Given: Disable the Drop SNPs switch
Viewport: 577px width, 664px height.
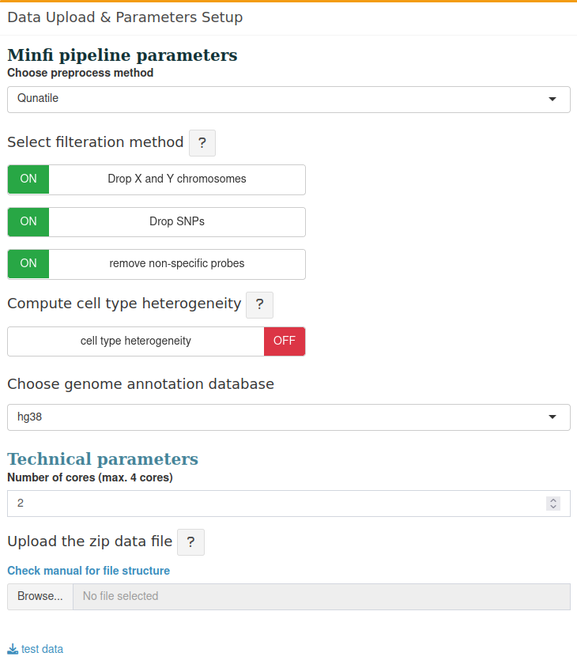Looking at the screenshot, I should tap(157, 222).
